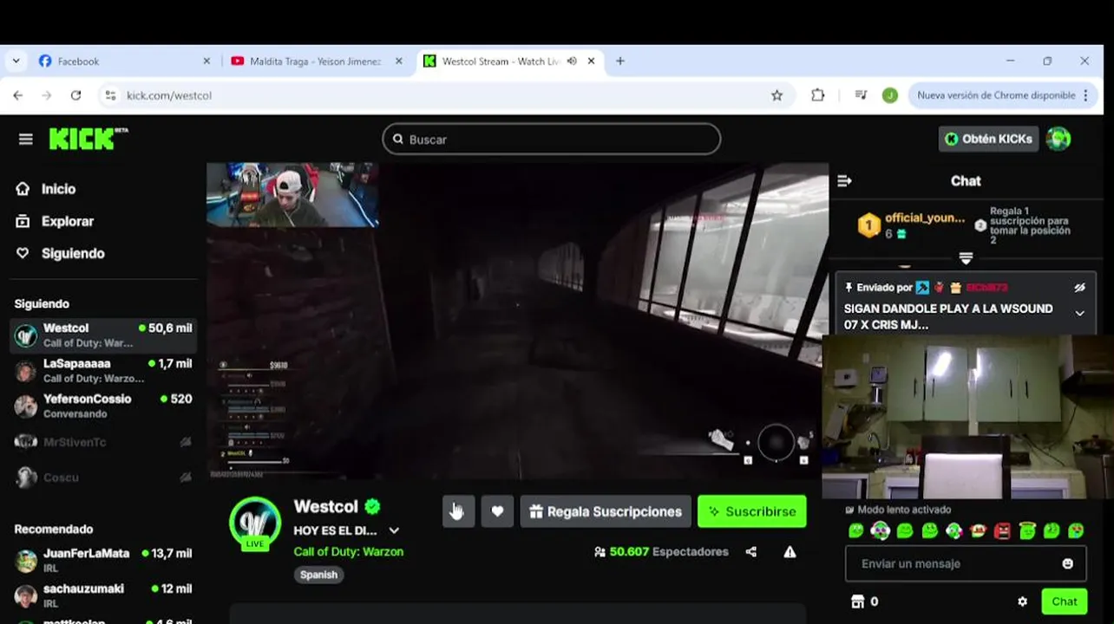Click the button under the hand cursor

[458, 511]
